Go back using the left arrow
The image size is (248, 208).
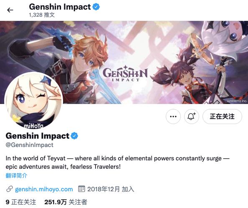coord(10,10)
